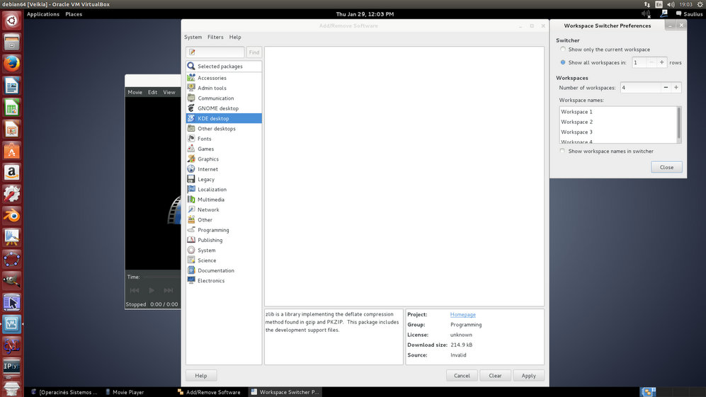Choose the Internet category icon
The width and height of the screenshot is (706, 397).
(x=191, y=169)
